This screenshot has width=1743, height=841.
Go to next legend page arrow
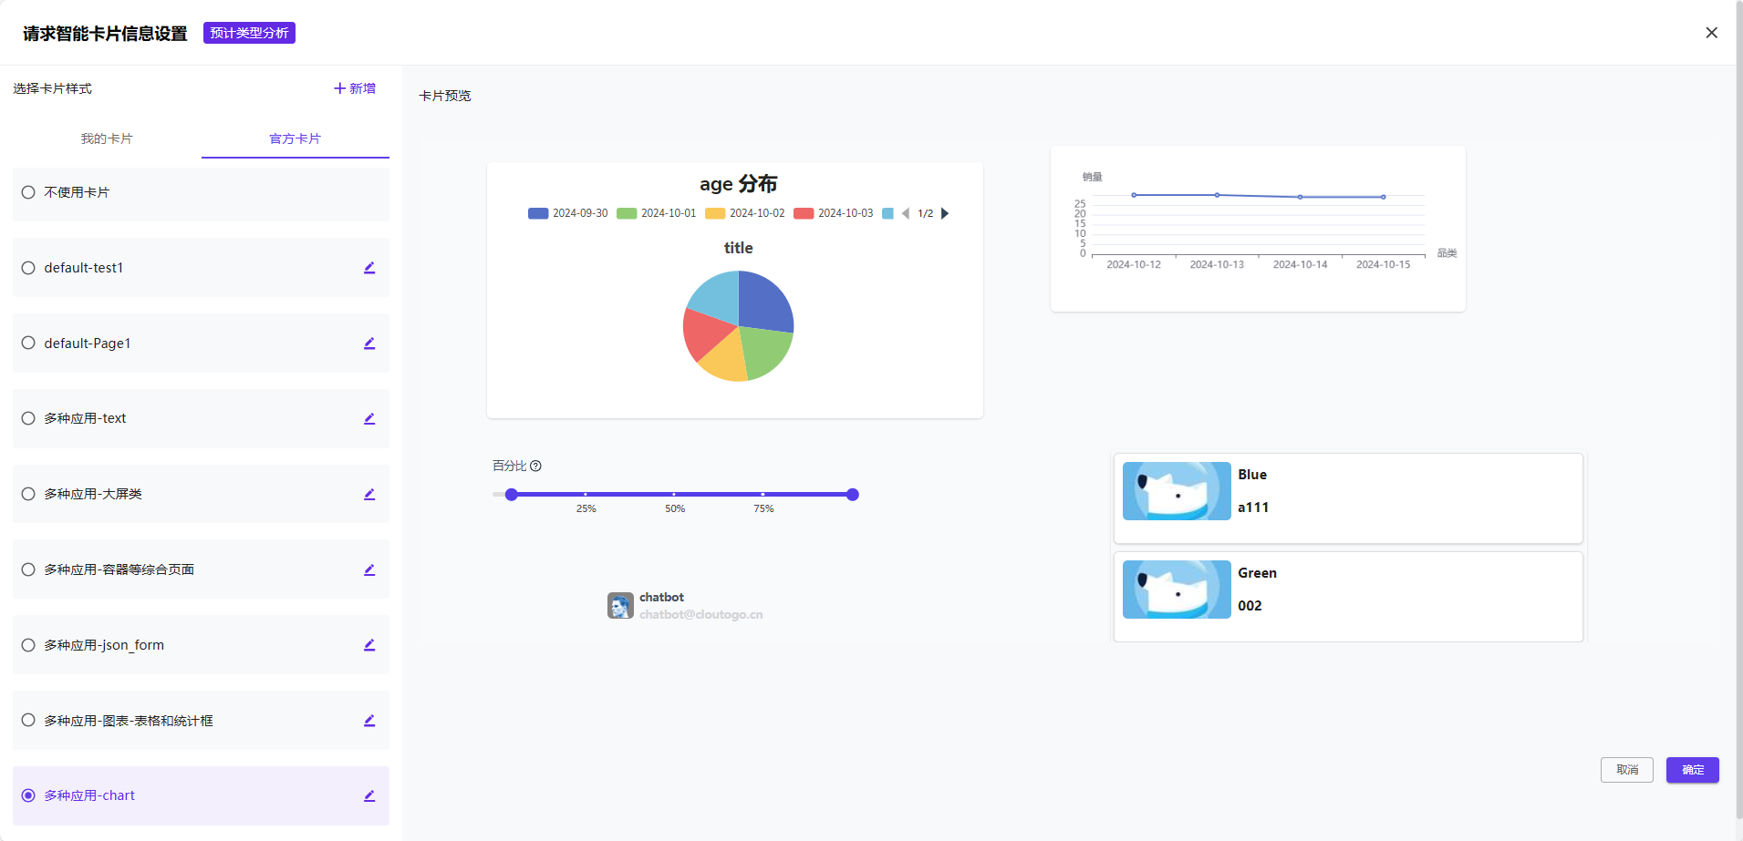coord(945,213)
